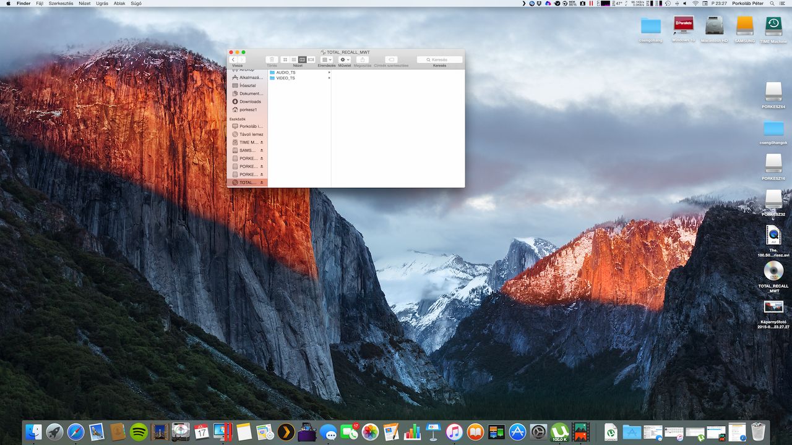Image resolution: width=792 pixels, height=445 pixels.
Task: Expand the VIDEO_TS folder column arrow
Action: [329, 78]
